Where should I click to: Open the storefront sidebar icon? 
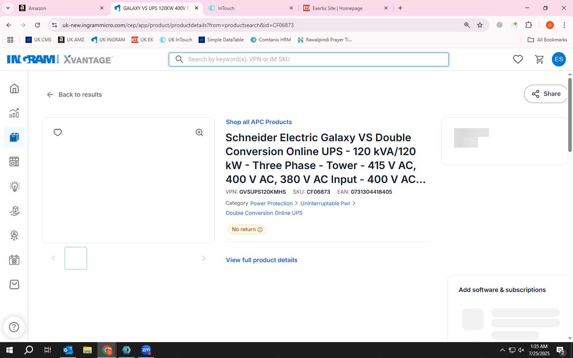(14, 162)
